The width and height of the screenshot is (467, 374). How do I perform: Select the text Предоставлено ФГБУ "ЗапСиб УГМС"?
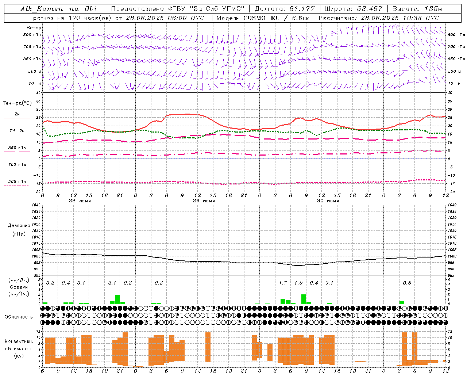pos(177,9)
